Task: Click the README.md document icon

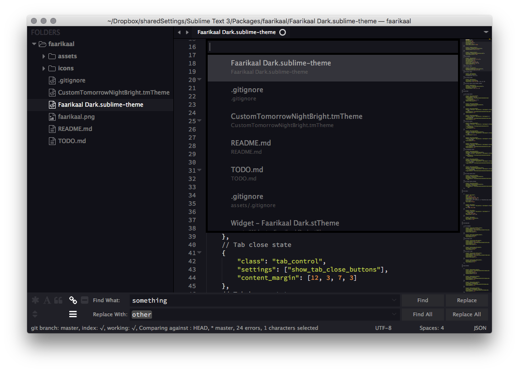Action: (52, 129)
